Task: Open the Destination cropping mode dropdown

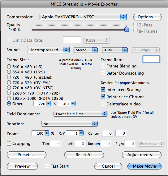Action: pos(151,144)
